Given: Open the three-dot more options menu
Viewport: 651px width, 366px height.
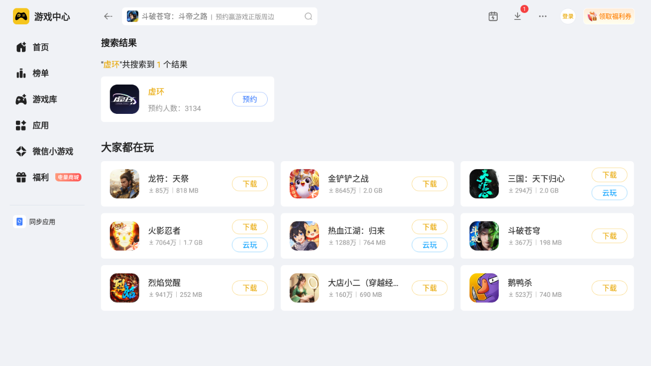Looking at the screenshot, I should (x=542, y=16).
